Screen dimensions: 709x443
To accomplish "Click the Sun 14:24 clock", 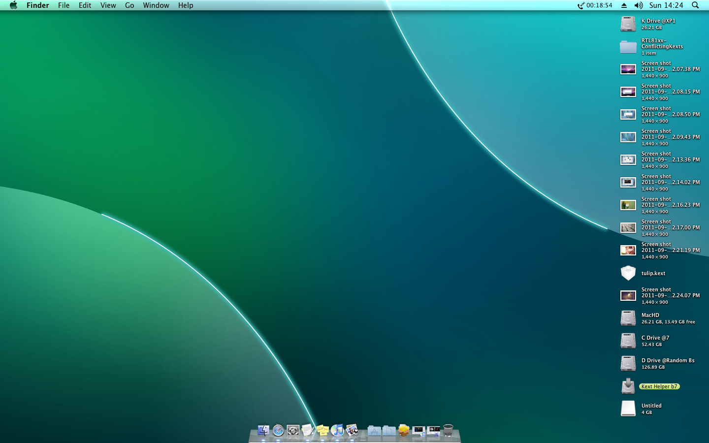I will tap(666, 5).
